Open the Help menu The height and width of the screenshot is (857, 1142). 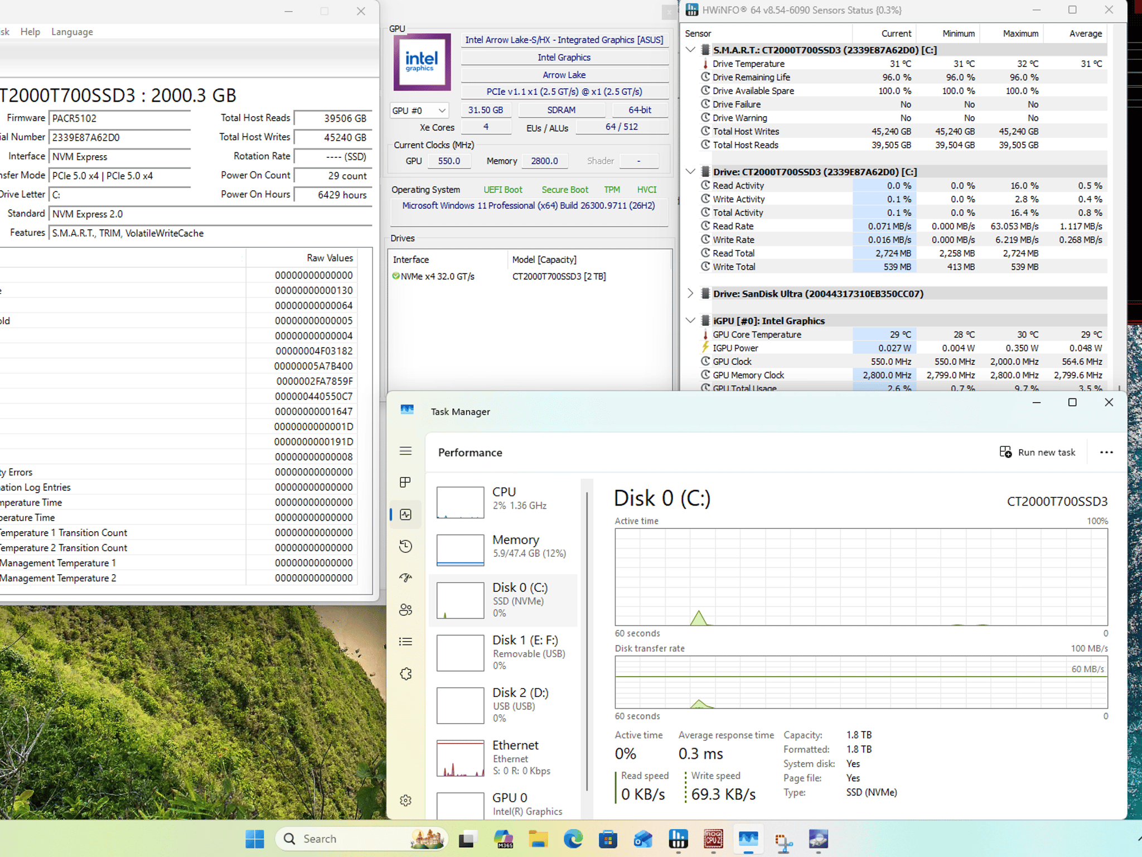pyautogui.click(x=30, y=32)
